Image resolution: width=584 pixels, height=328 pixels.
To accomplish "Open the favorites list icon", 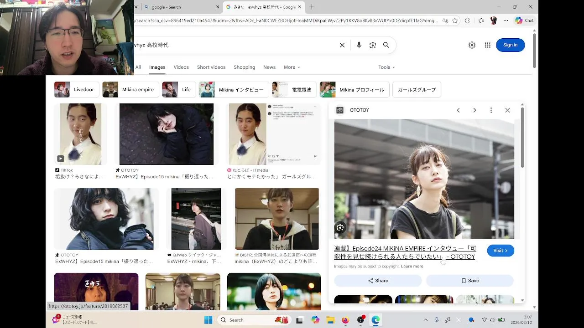I will click(481, 20).
